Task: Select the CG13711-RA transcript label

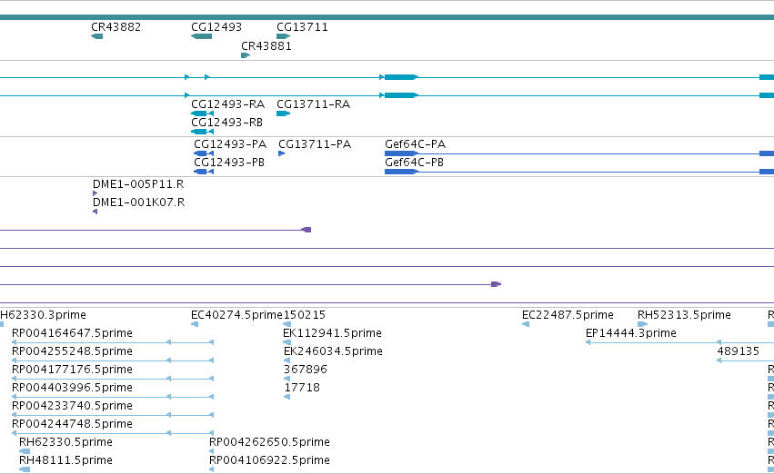Action: click(x=313, y=104)
